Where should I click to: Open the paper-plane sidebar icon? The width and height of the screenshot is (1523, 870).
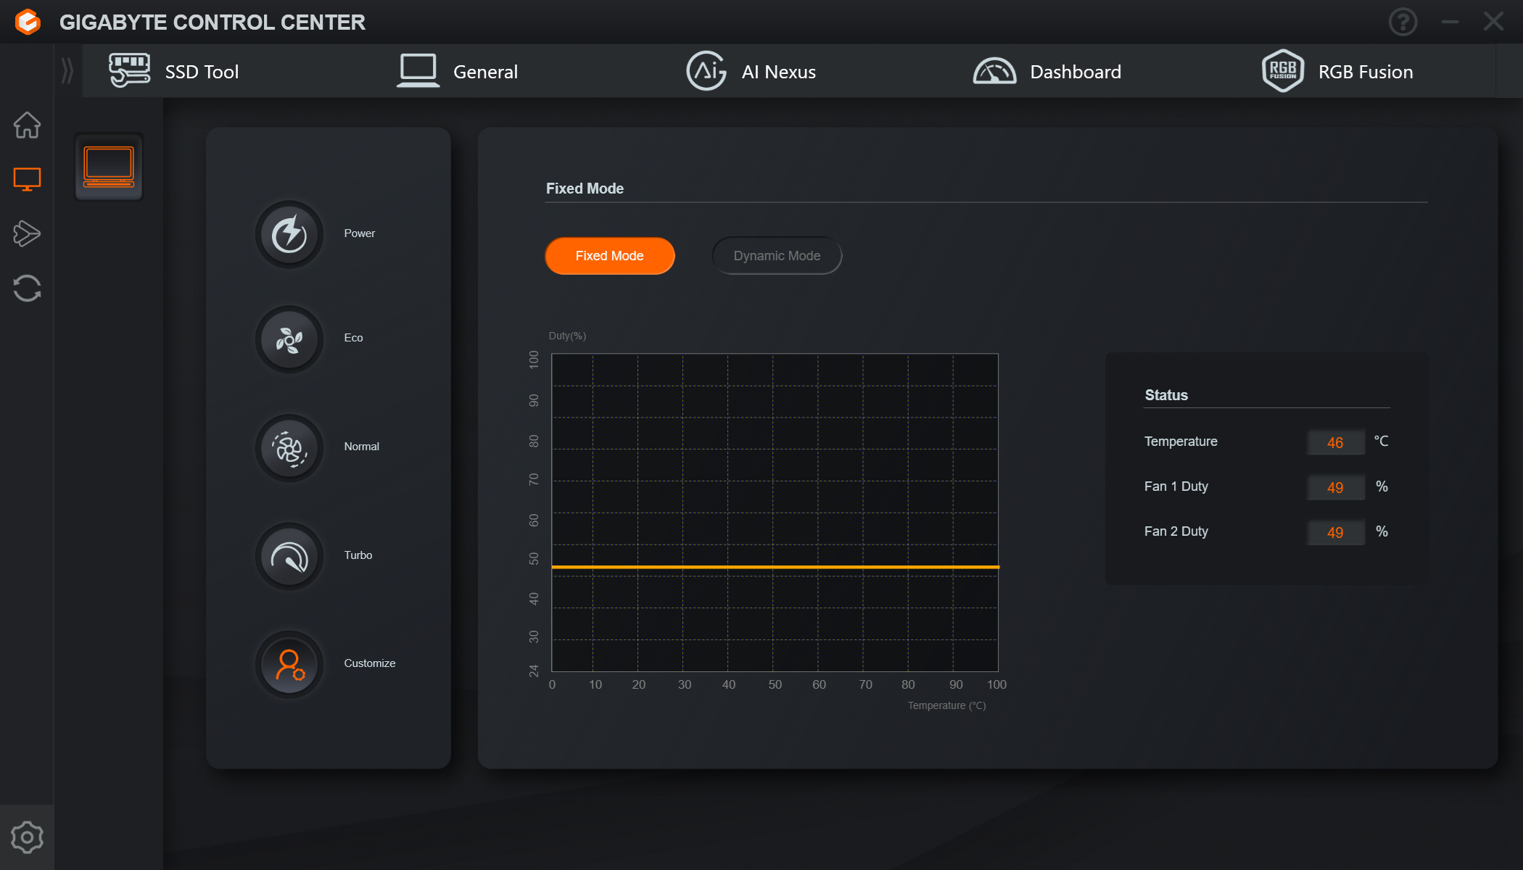coord(27,233)
